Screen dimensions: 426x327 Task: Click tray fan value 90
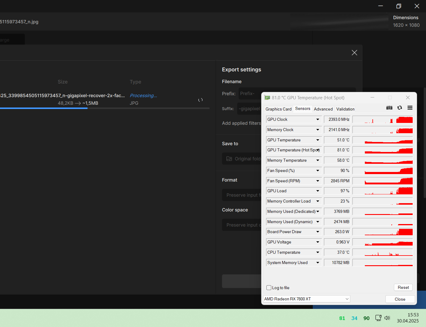tap(366, 318)
